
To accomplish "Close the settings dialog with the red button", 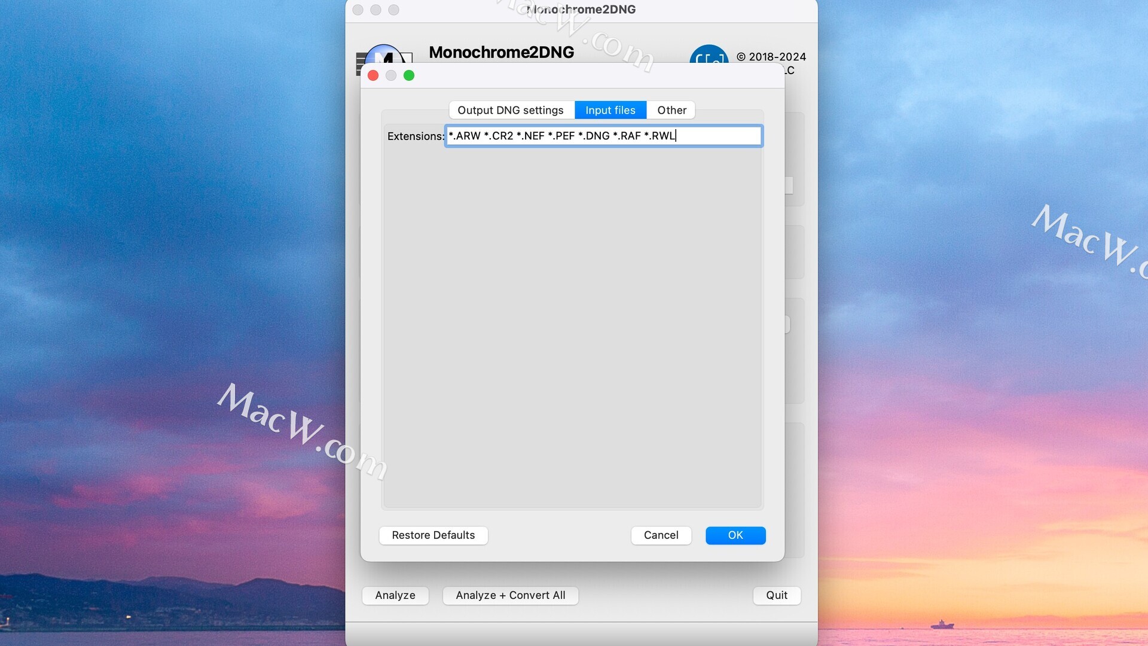I will click(x=373, y=75).
